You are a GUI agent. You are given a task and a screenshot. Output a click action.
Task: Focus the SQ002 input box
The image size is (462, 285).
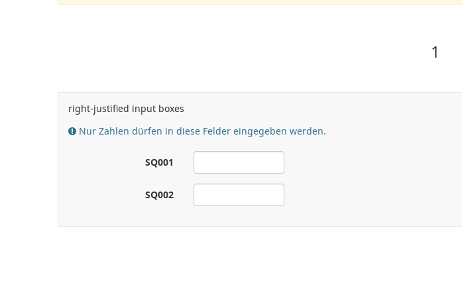(x=239, y=195)
